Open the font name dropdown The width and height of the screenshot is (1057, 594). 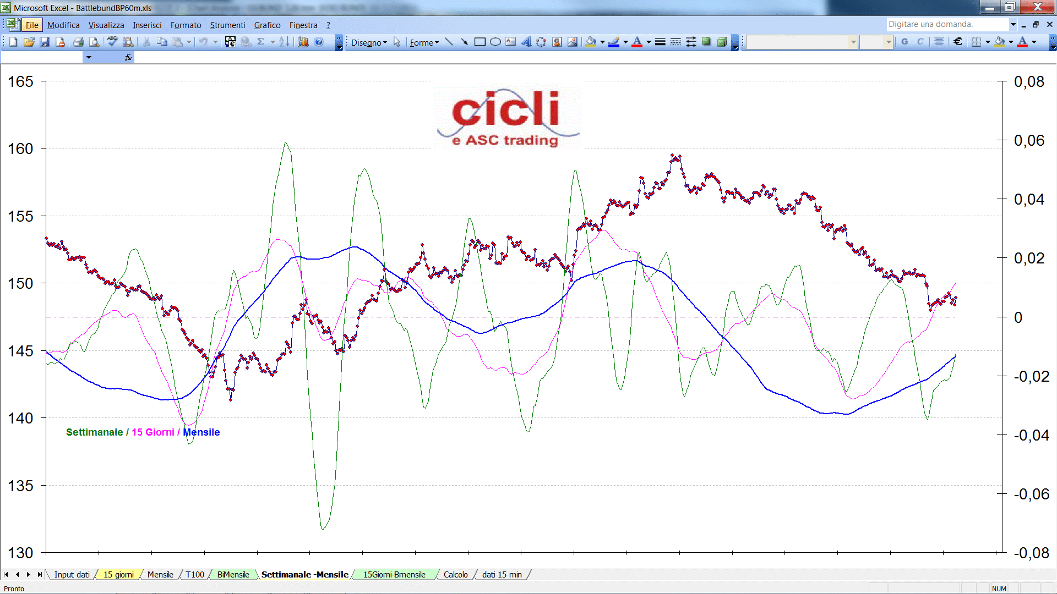pos(853,42)
